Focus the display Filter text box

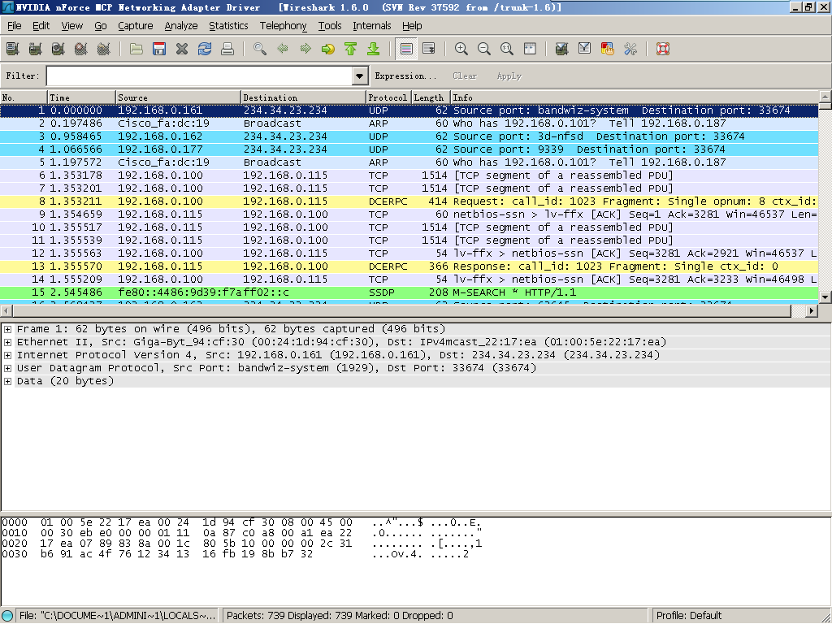point(200,76)
